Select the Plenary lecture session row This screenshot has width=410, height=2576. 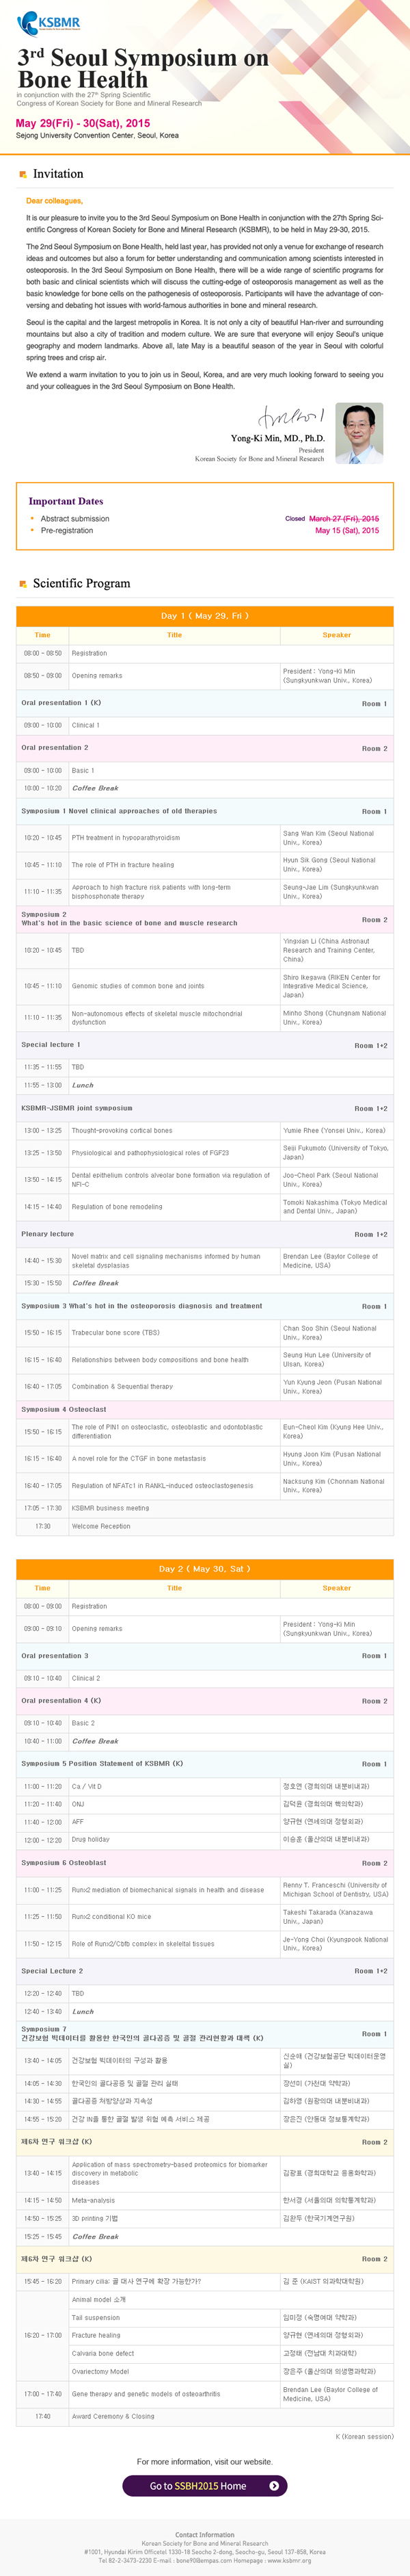pos(204,1234)
